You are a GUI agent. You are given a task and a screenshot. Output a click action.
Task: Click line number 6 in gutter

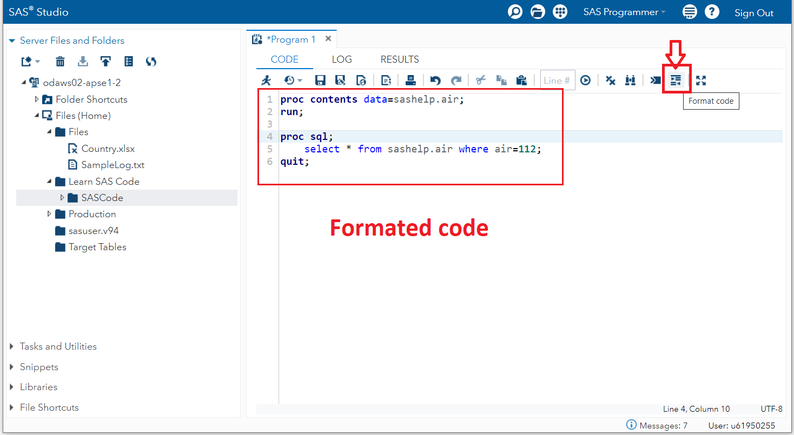tap(270, 161)
